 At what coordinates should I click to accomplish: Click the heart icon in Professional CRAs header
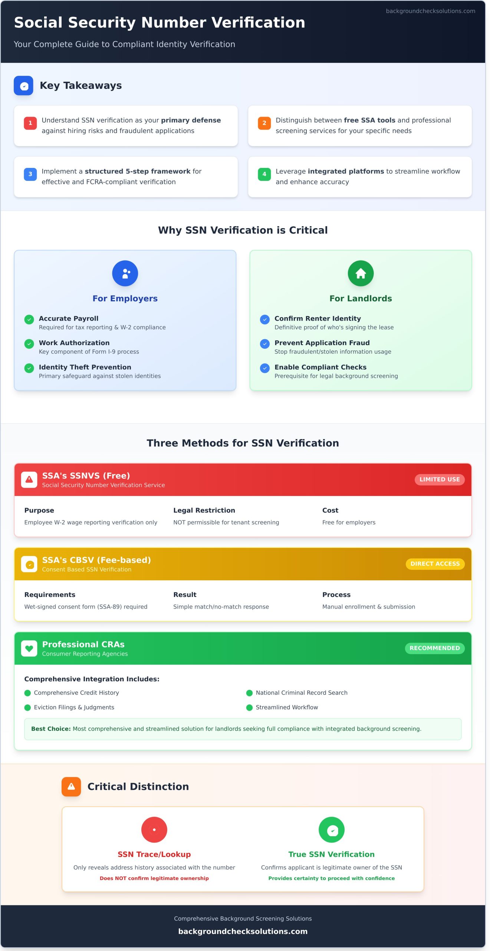29,649
